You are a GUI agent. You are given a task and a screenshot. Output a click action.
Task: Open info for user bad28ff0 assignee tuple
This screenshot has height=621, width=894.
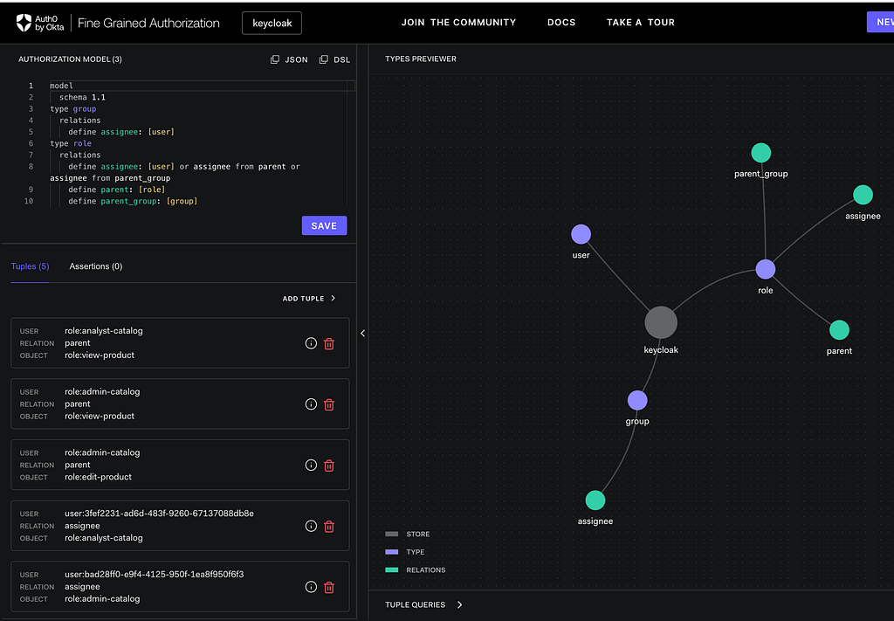click(x=311, y=587)
